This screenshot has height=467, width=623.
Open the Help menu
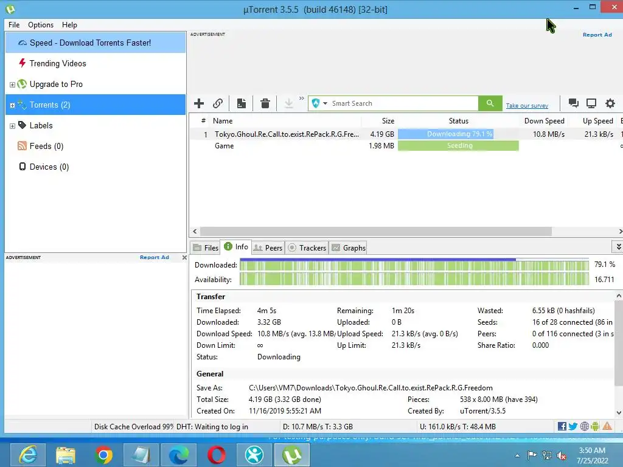[x=69, y=24]
